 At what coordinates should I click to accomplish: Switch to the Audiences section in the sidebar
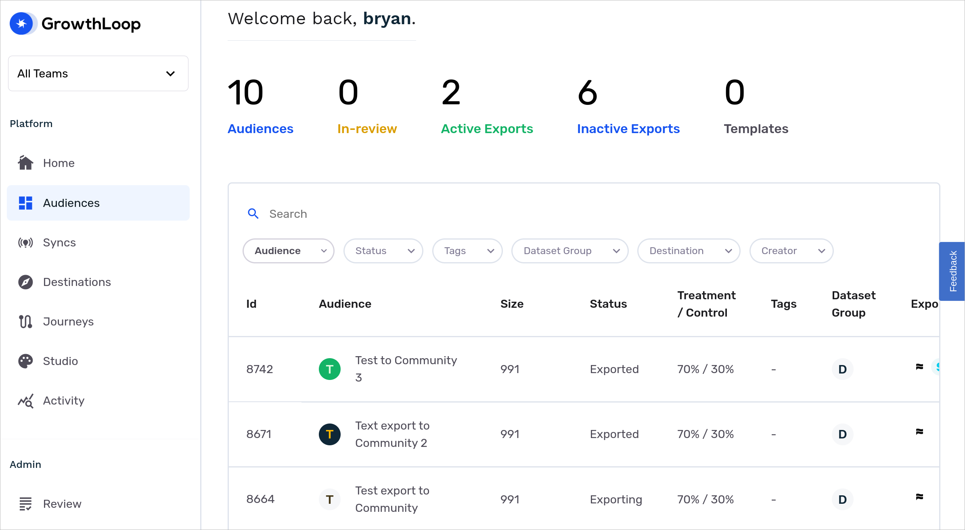point(71,203)
